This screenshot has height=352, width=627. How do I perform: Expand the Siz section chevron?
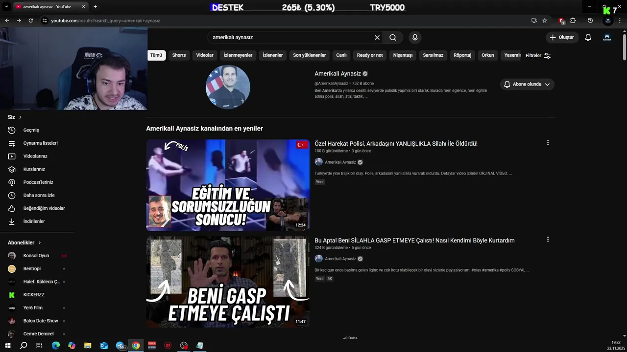pyautogui.click(x=20, y=117)
